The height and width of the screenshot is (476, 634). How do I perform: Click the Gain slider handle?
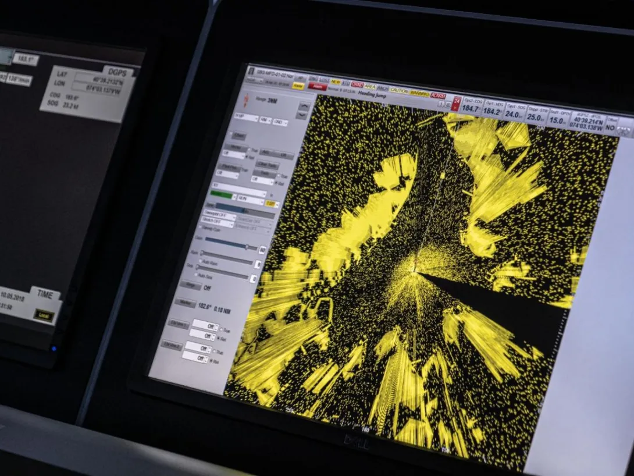click(x=247, y=247)
